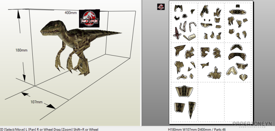Select the cream heart-shaped pattern part
Viewport: 275px width, 131px height.
(243, 77)
